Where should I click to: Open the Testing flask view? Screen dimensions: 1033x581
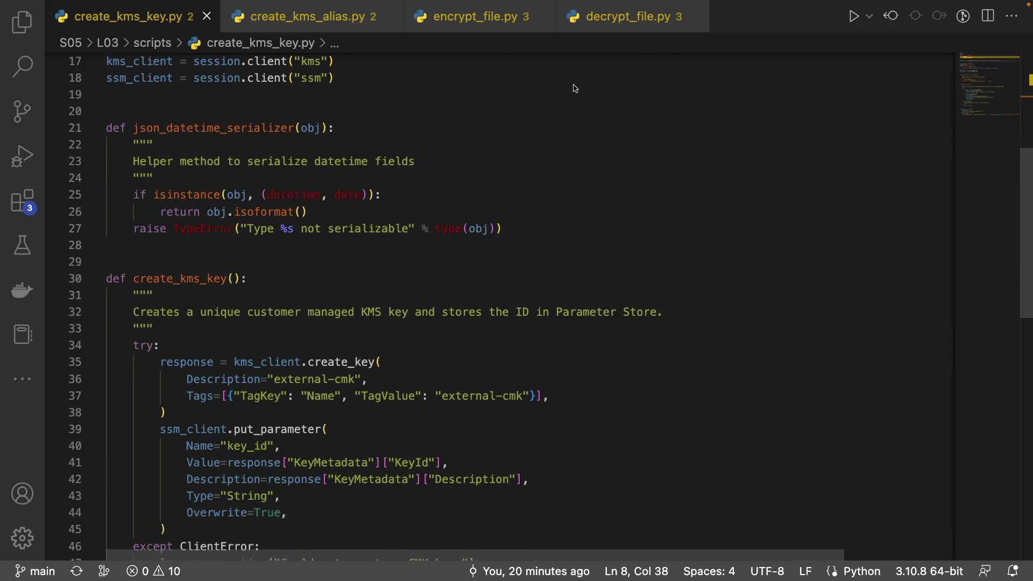22,245
